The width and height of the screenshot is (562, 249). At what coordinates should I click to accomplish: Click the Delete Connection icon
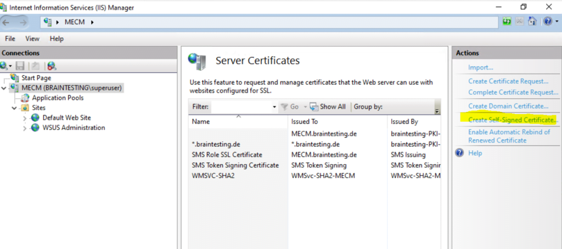click(52, 66)
